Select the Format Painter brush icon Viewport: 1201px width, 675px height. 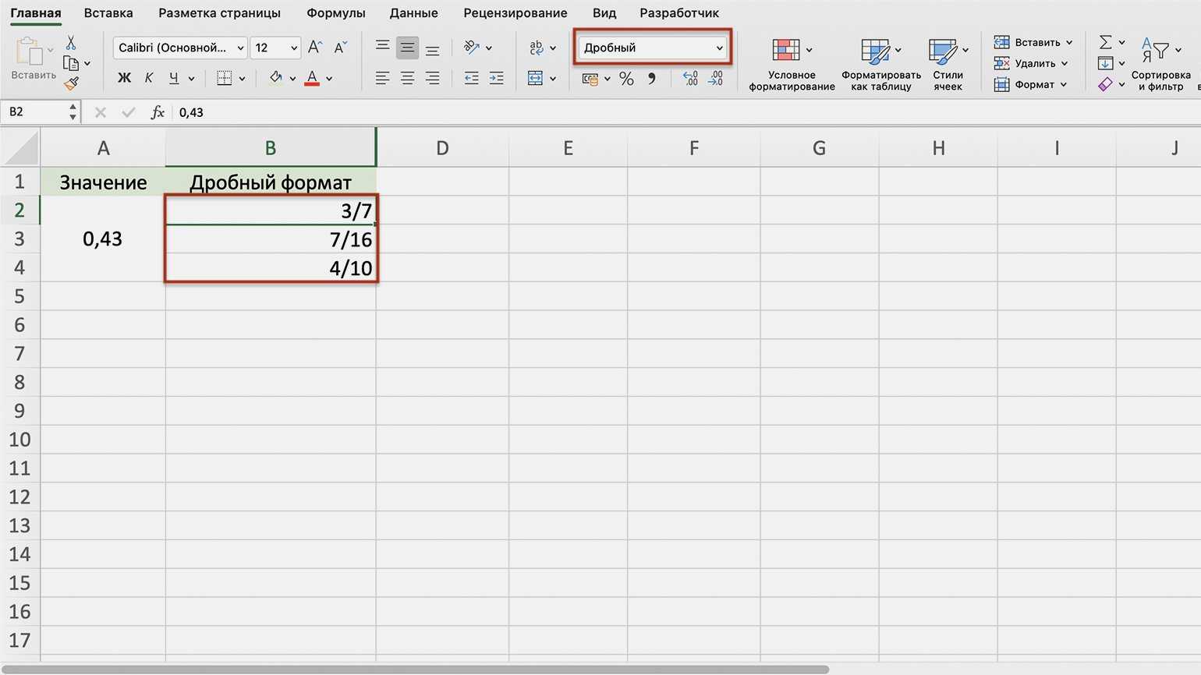(72, 83)
